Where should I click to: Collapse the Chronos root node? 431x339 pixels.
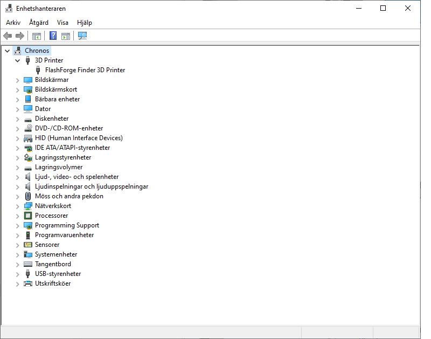pos(8,51)
